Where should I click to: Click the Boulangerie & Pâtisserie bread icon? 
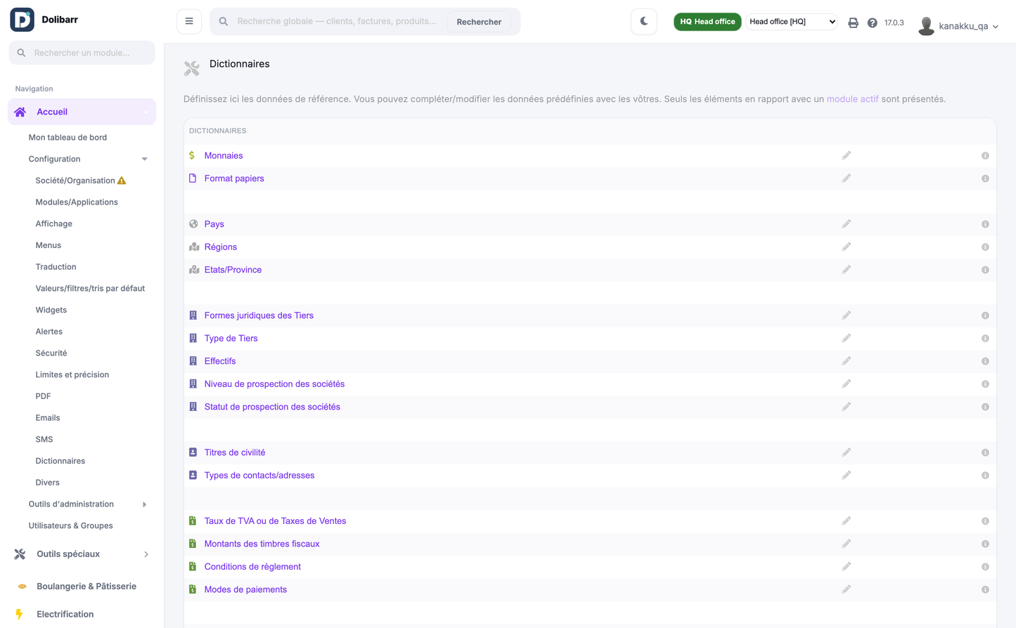(x=22, y=587)
